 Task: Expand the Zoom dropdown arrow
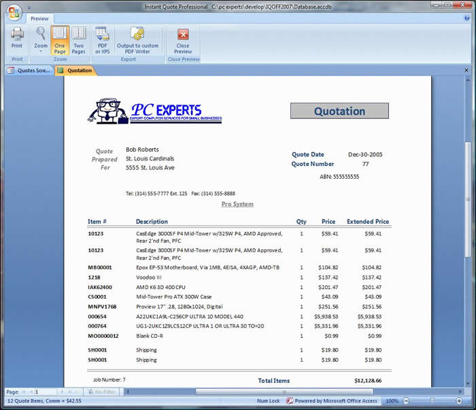click(41, 52)
